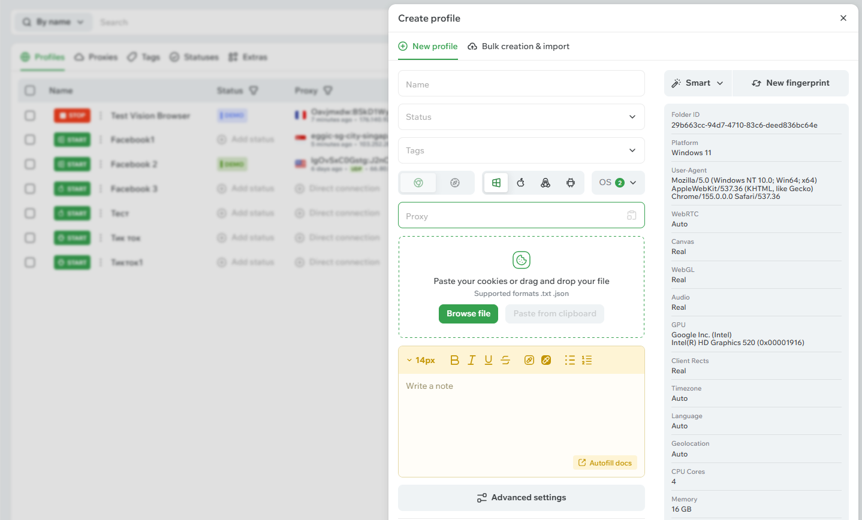The image size is (862, 520).
Task: Click into the Write a note area
Action: click(x=522, y=425)
